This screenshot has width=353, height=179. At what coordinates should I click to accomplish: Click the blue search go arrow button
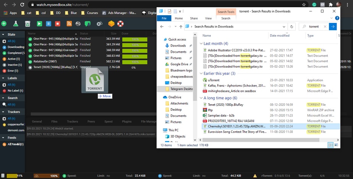pos(333,27)
